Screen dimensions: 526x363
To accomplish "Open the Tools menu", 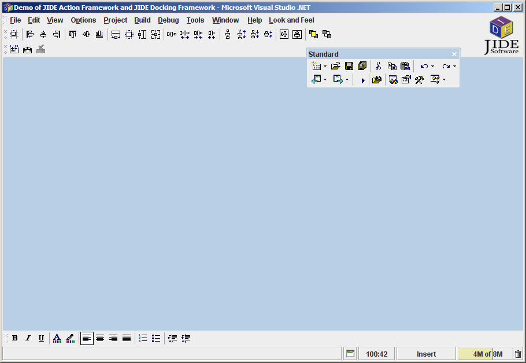I will tap(195, 20).
